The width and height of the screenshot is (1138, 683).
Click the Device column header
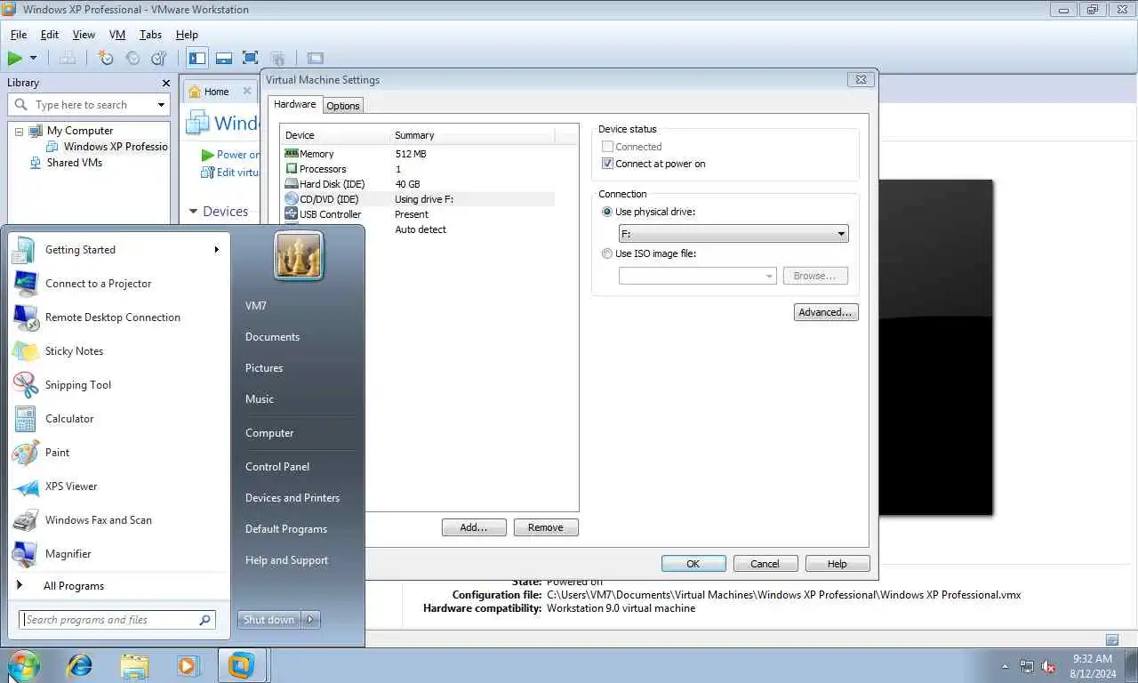coord(335,135)
